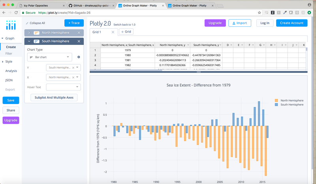Expand the North Hemisphere trace panel
Image resolution: width=316 pixels, height=184 pixels.
pyautogui.click(x=30, y=33)
